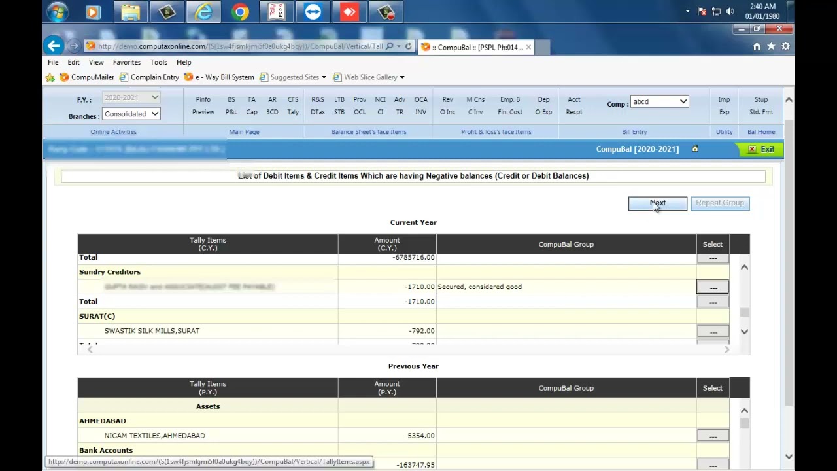Open CompuMailer favorite link
The width and height of the screenshot is (837, 471).
pos(87,77)
